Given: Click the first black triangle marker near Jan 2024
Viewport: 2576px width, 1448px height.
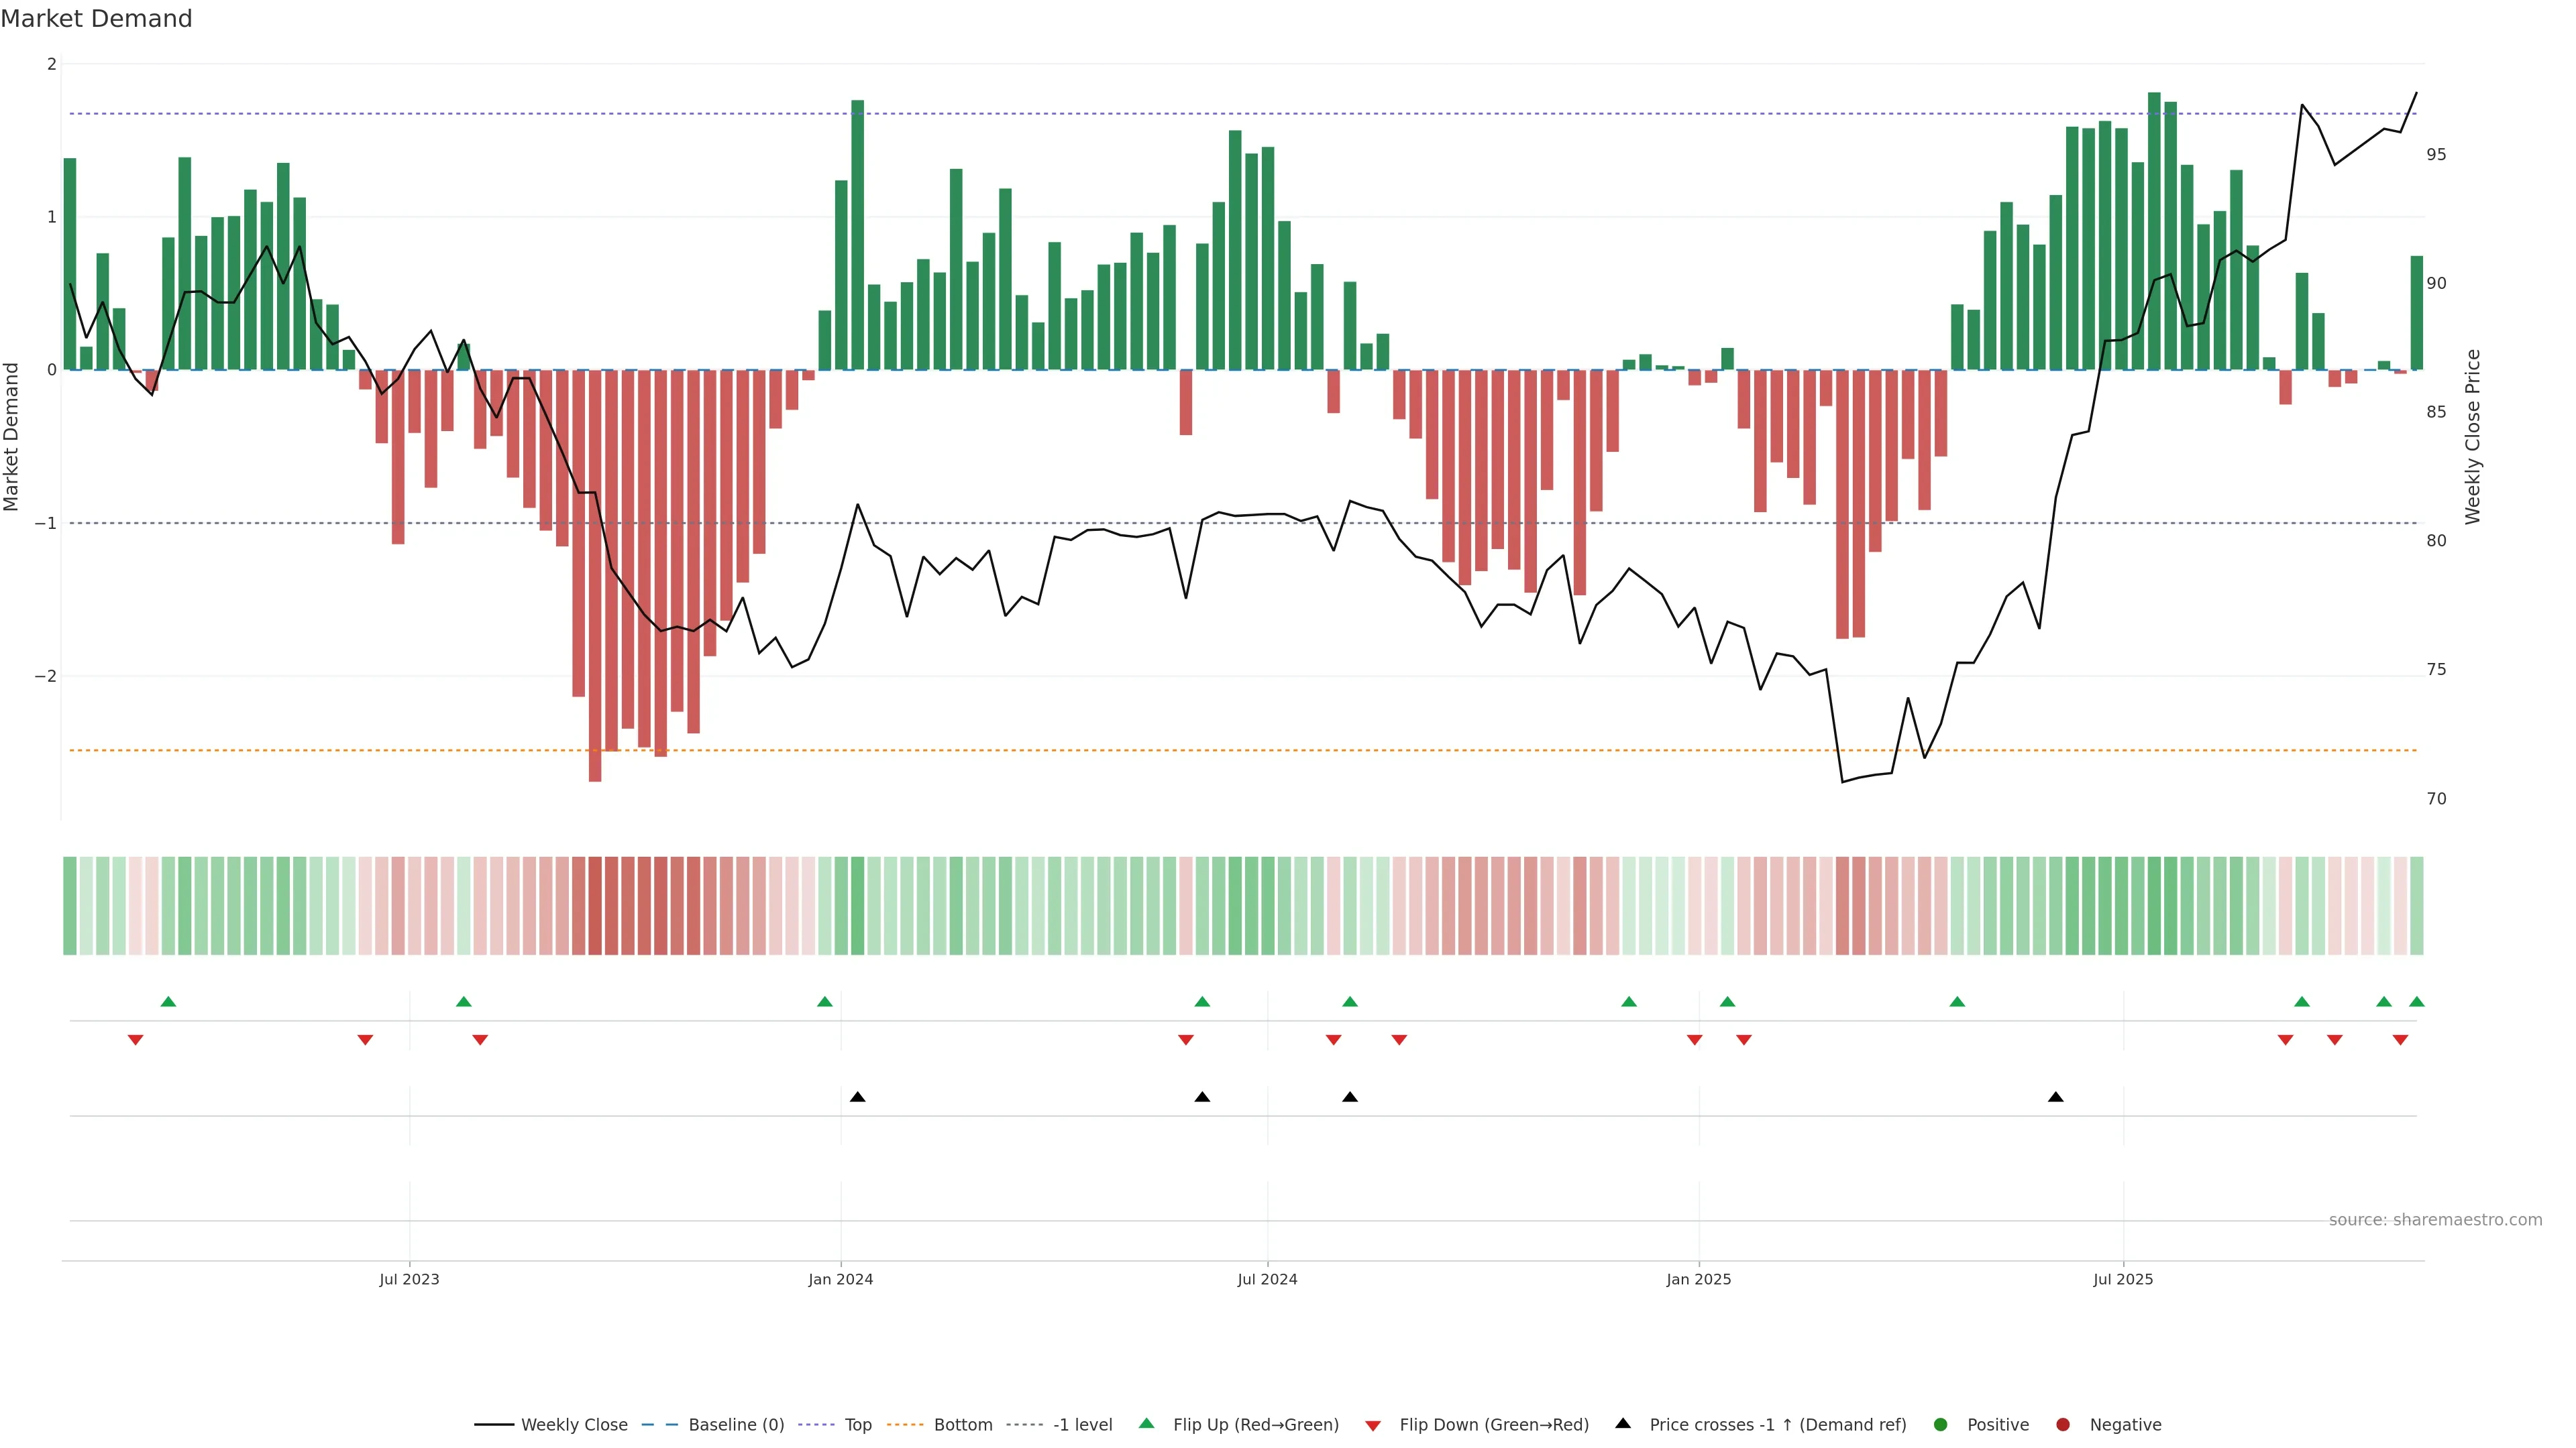Looking at the screenshot, I should [x=857, y=1097].
